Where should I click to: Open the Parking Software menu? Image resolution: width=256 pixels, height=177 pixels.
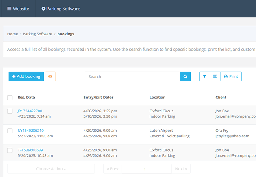[61, 9]
